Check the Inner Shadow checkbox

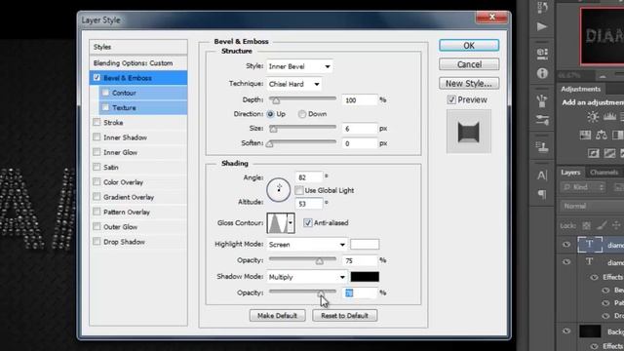tap(97, 136)
